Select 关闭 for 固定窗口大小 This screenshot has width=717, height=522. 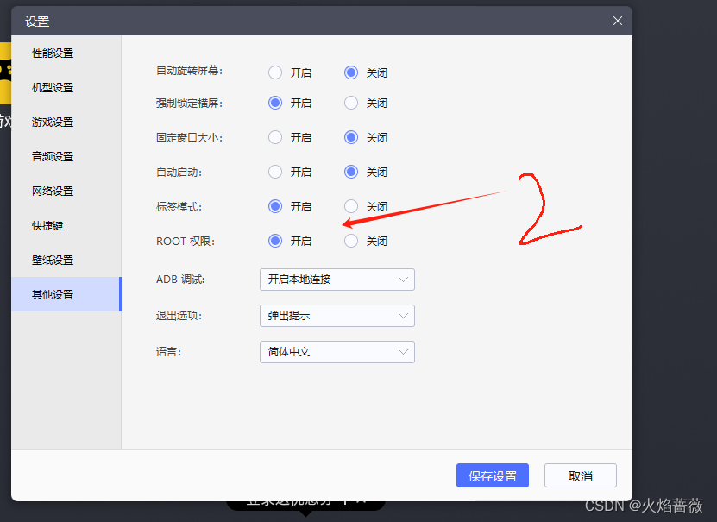[x=351, y=137]
